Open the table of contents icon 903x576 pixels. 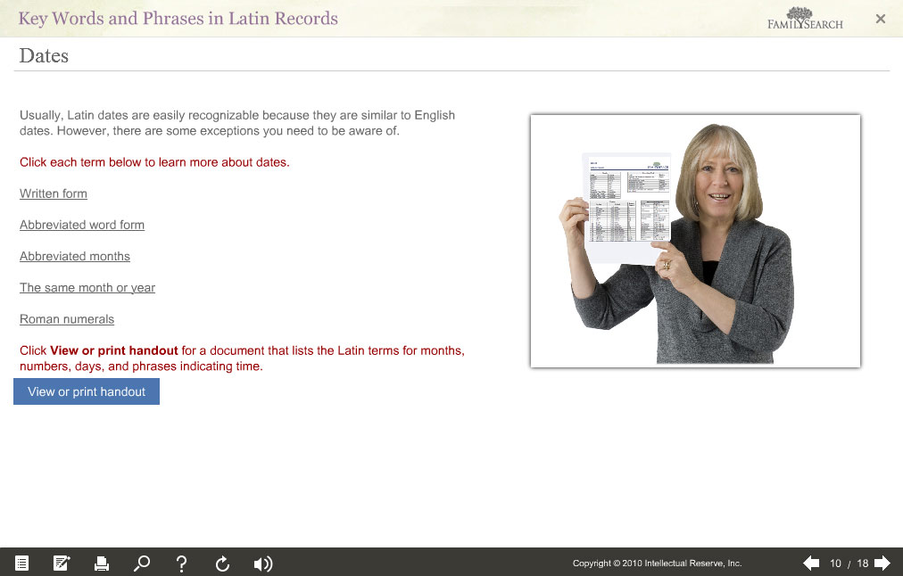click(21, 563)
